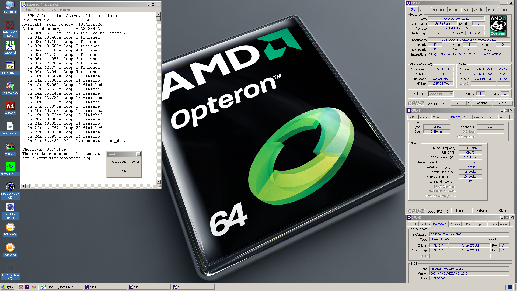Click the CPU-Z quick launch icon in taskbar
The height and width of the screenshot is (291, 517).
(27, 287)
